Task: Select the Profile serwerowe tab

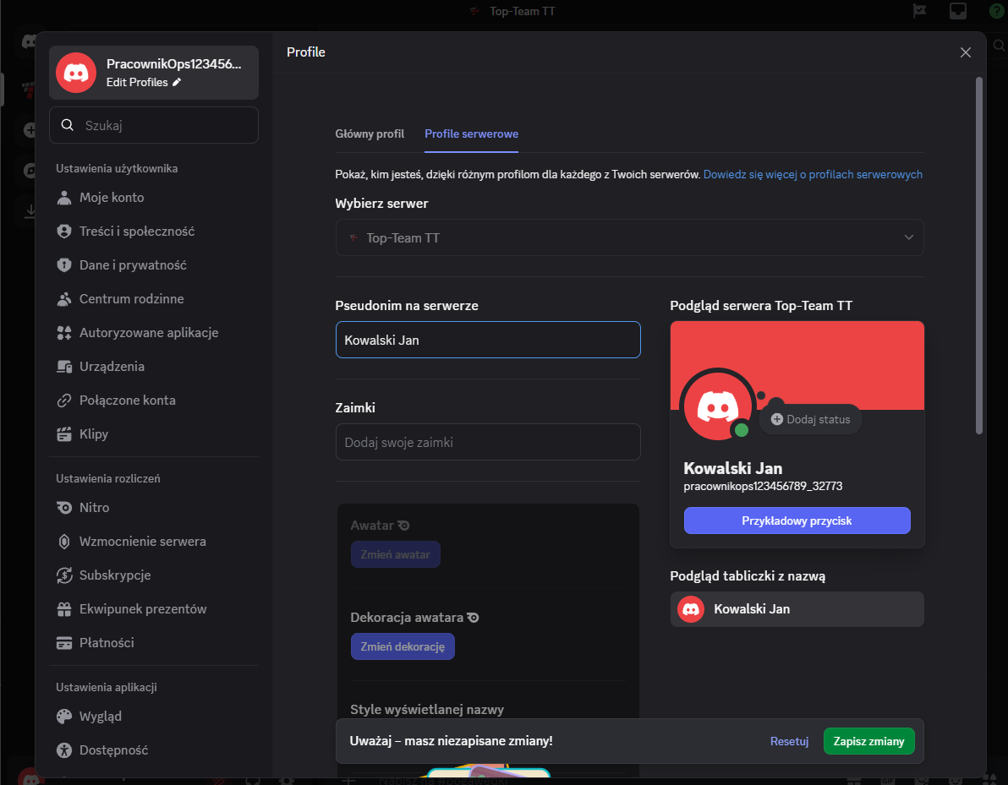Action: tap(471, 134)
